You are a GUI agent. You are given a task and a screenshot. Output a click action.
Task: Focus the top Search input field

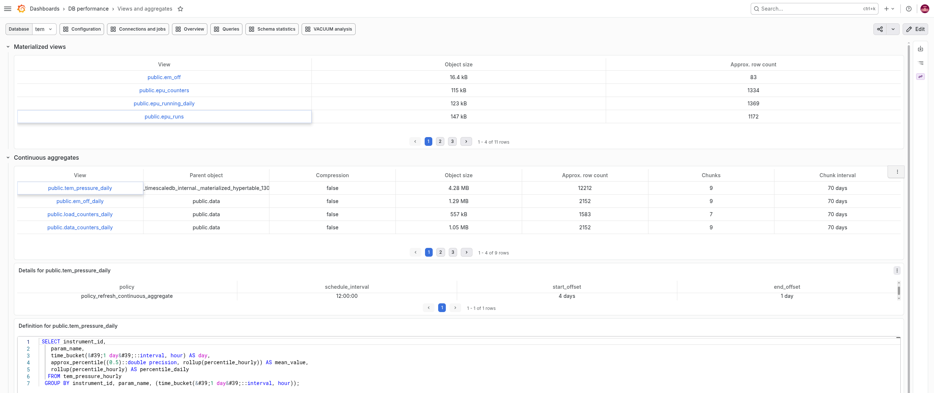pos(814,9)
